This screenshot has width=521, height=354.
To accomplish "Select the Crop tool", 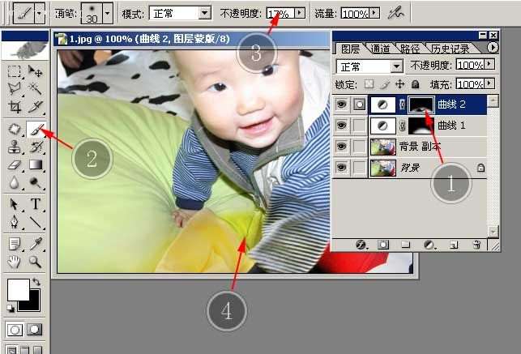I will click(x=15, y=107).
